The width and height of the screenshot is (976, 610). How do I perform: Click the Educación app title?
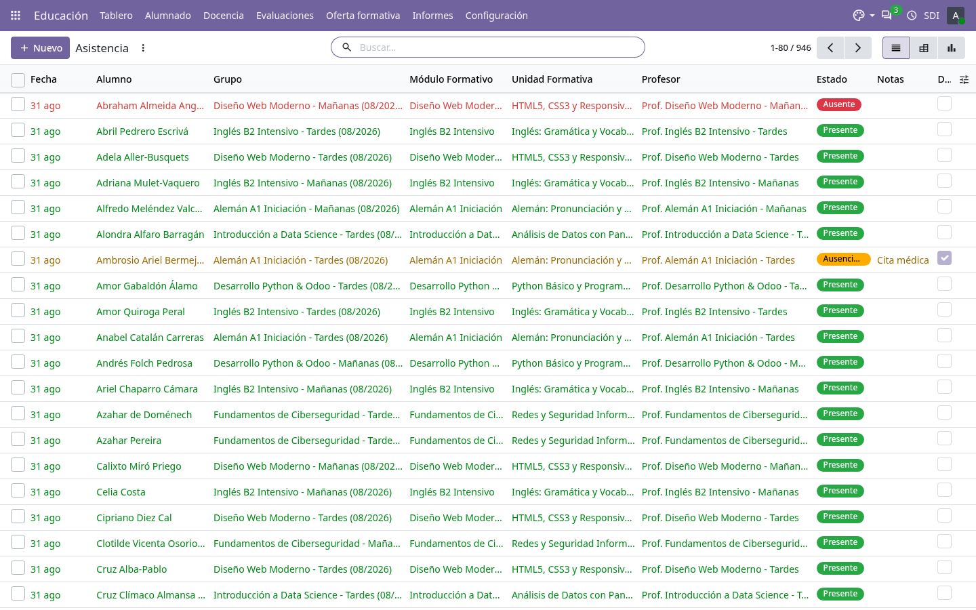coord(61,16)
